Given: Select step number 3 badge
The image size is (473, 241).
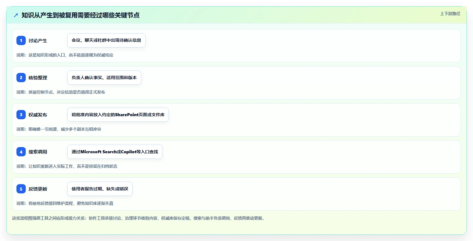Looking at the screenshot, I should (x=21, y=115).
